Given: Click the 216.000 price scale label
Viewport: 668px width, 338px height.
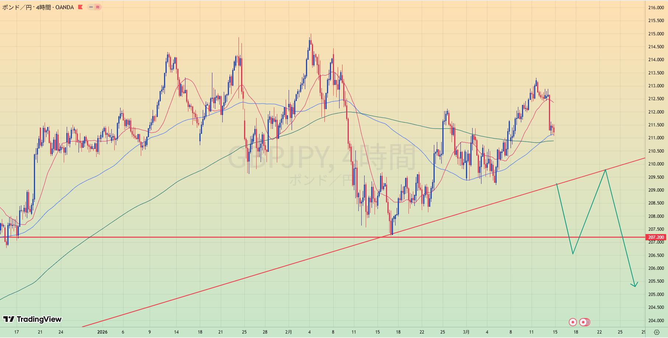Looking at the screenshot, I should 656,8.
